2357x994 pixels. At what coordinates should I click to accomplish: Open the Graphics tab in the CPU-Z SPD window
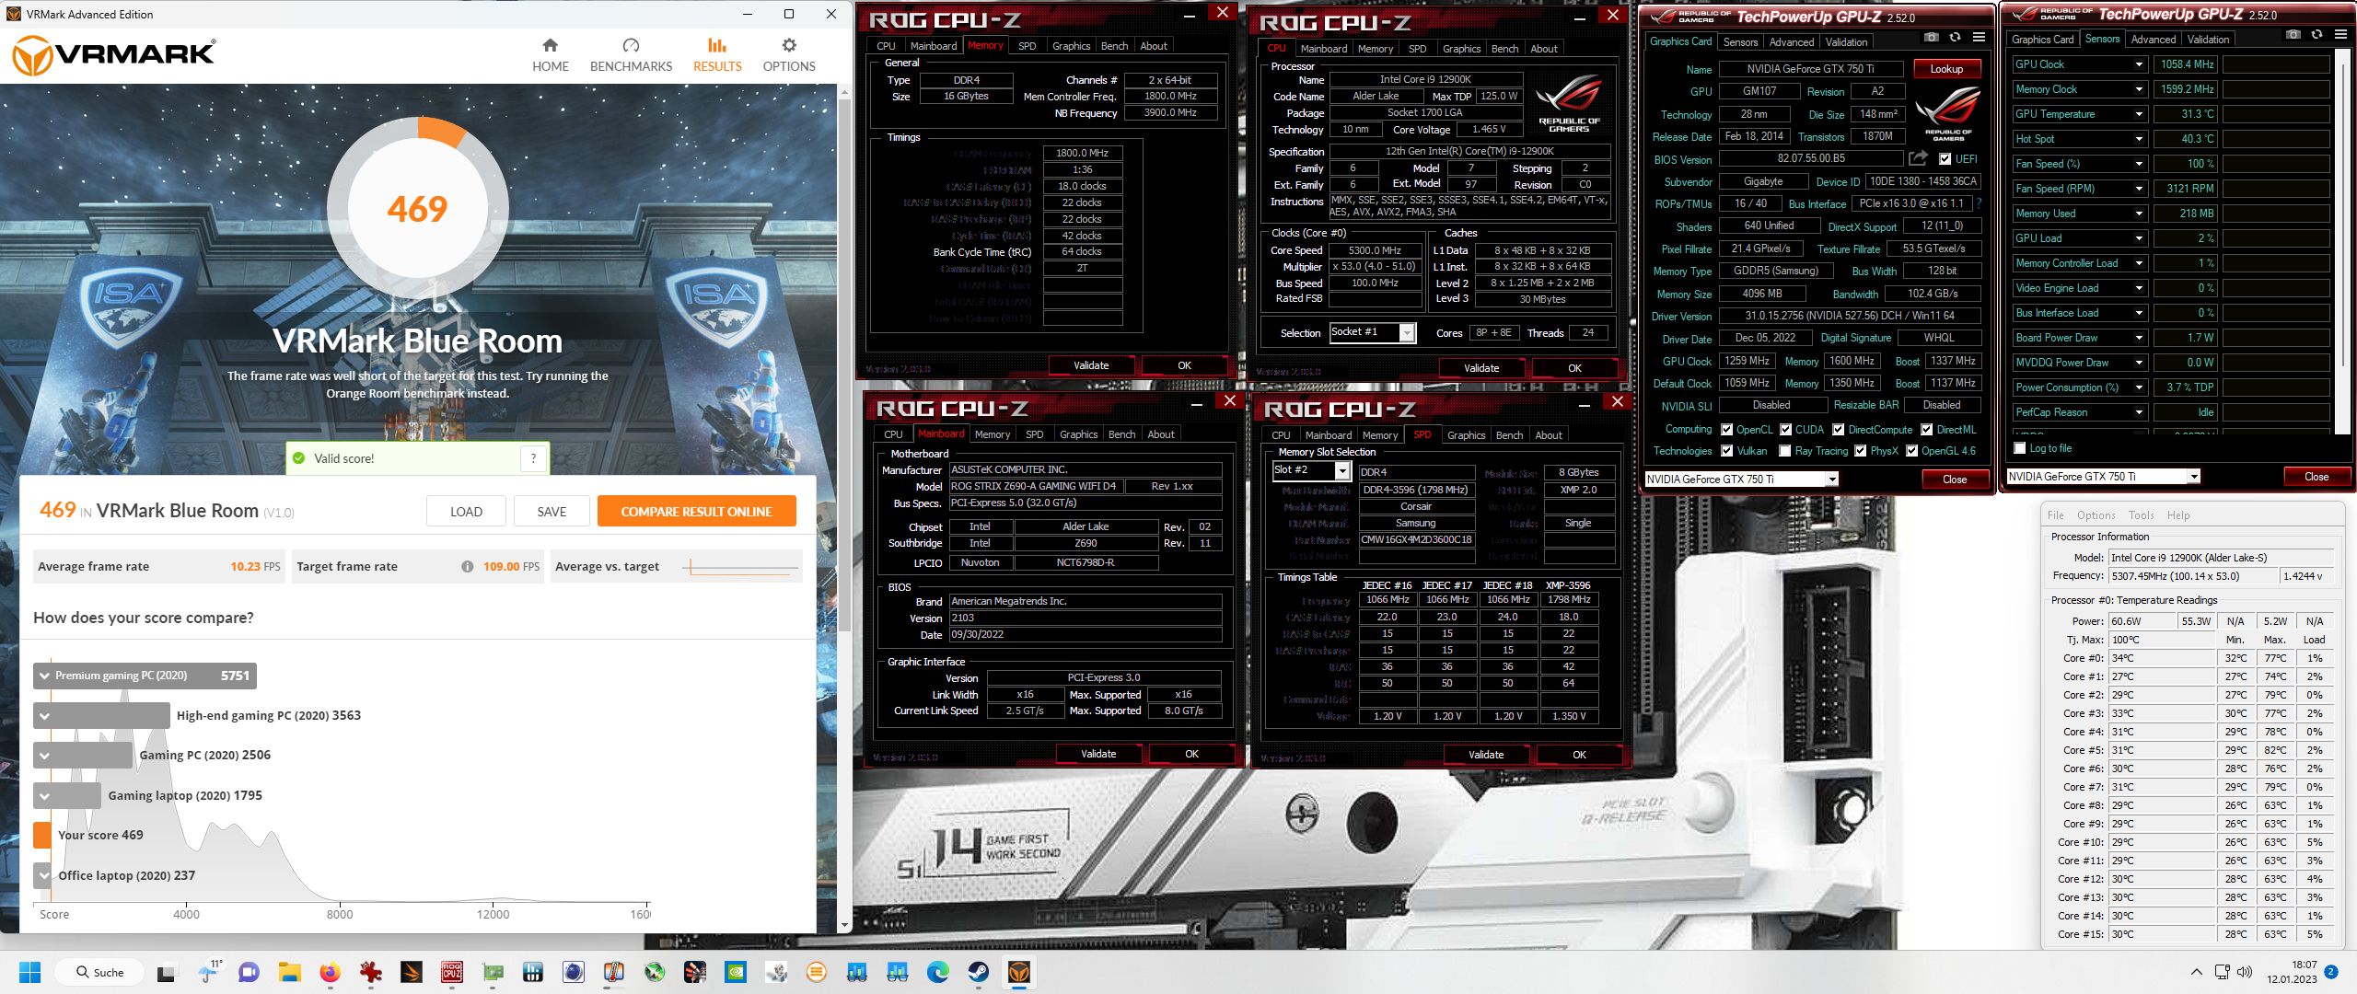click(x=1466, y=434)
